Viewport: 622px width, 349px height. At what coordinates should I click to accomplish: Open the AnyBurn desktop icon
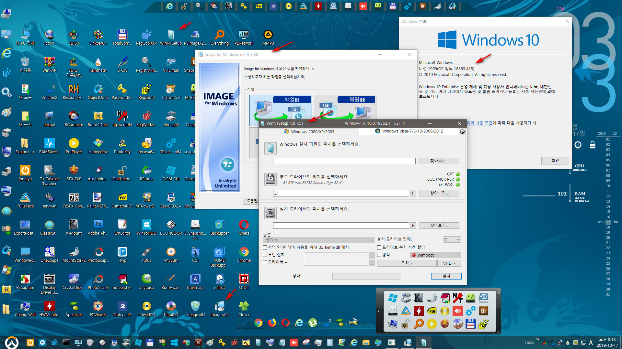coord(171,254)
